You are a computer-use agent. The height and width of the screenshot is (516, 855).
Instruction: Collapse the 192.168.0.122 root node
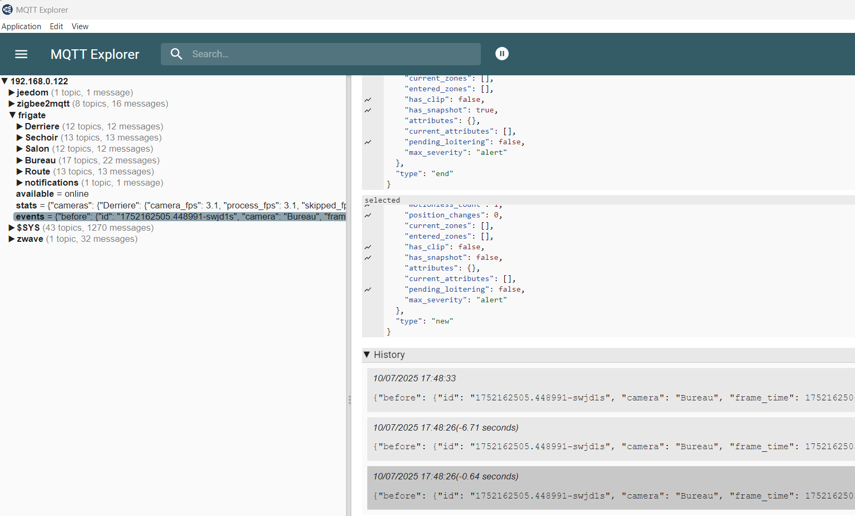click(5, 81)
